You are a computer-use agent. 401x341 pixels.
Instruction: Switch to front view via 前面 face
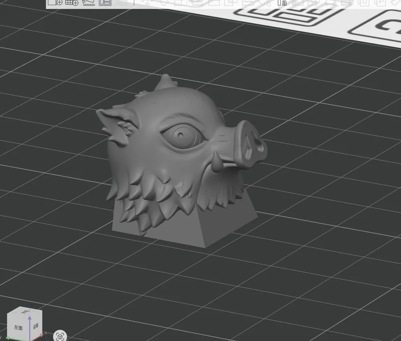click(36, 326)
